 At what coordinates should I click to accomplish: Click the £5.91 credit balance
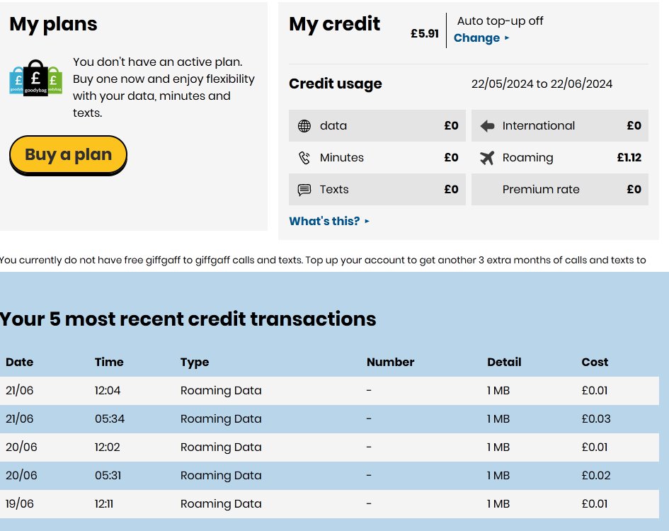pos(425,33)
